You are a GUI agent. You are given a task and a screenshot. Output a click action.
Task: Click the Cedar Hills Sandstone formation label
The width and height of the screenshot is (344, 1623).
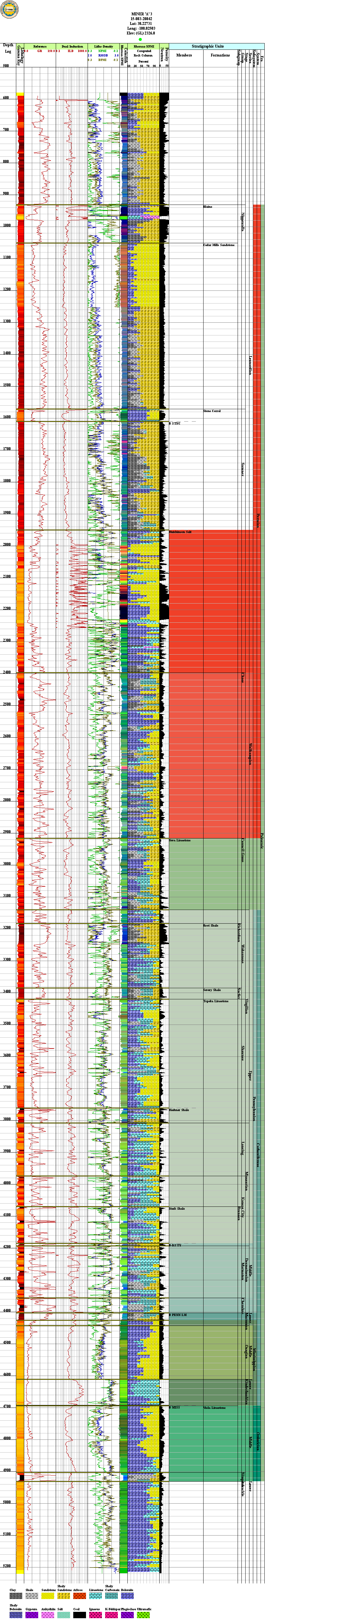point(219,244)
